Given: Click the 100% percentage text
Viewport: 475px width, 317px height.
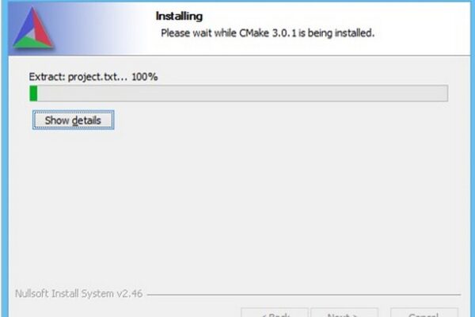Looking at the screenshot, I should coord(145,77).
